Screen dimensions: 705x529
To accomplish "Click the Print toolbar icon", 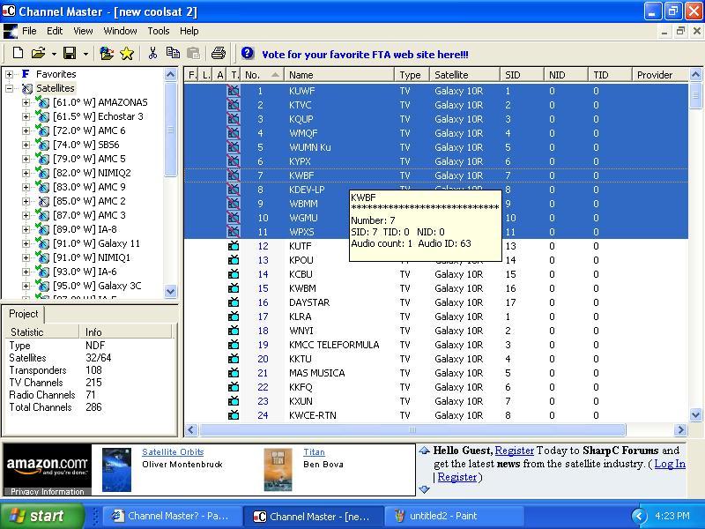I will point(218,53).
